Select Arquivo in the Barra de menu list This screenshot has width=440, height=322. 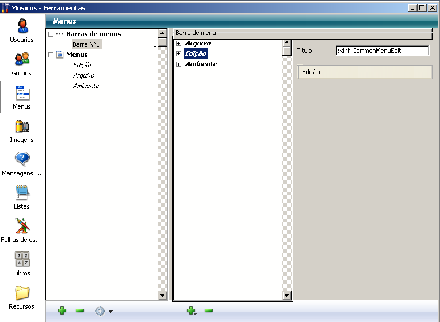pyautogui.click(x=198, y=43)
